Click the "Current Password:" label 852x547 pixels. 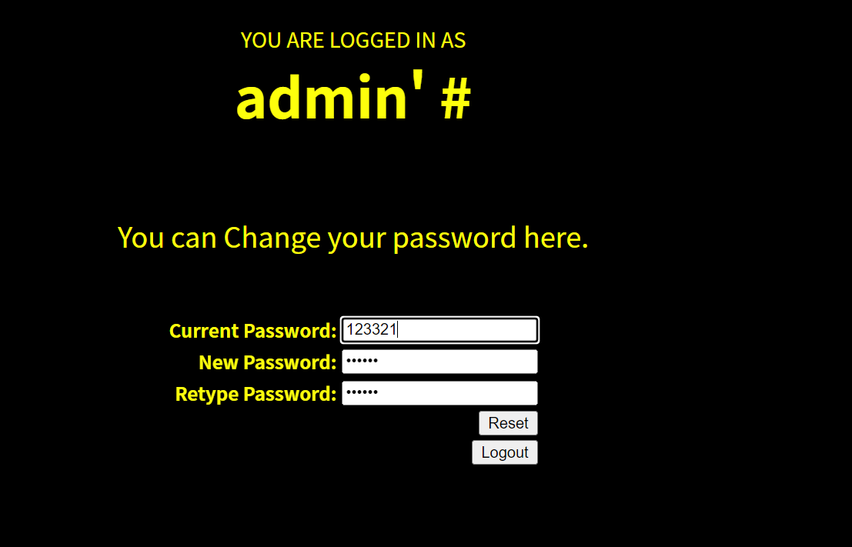pos(252,331)
